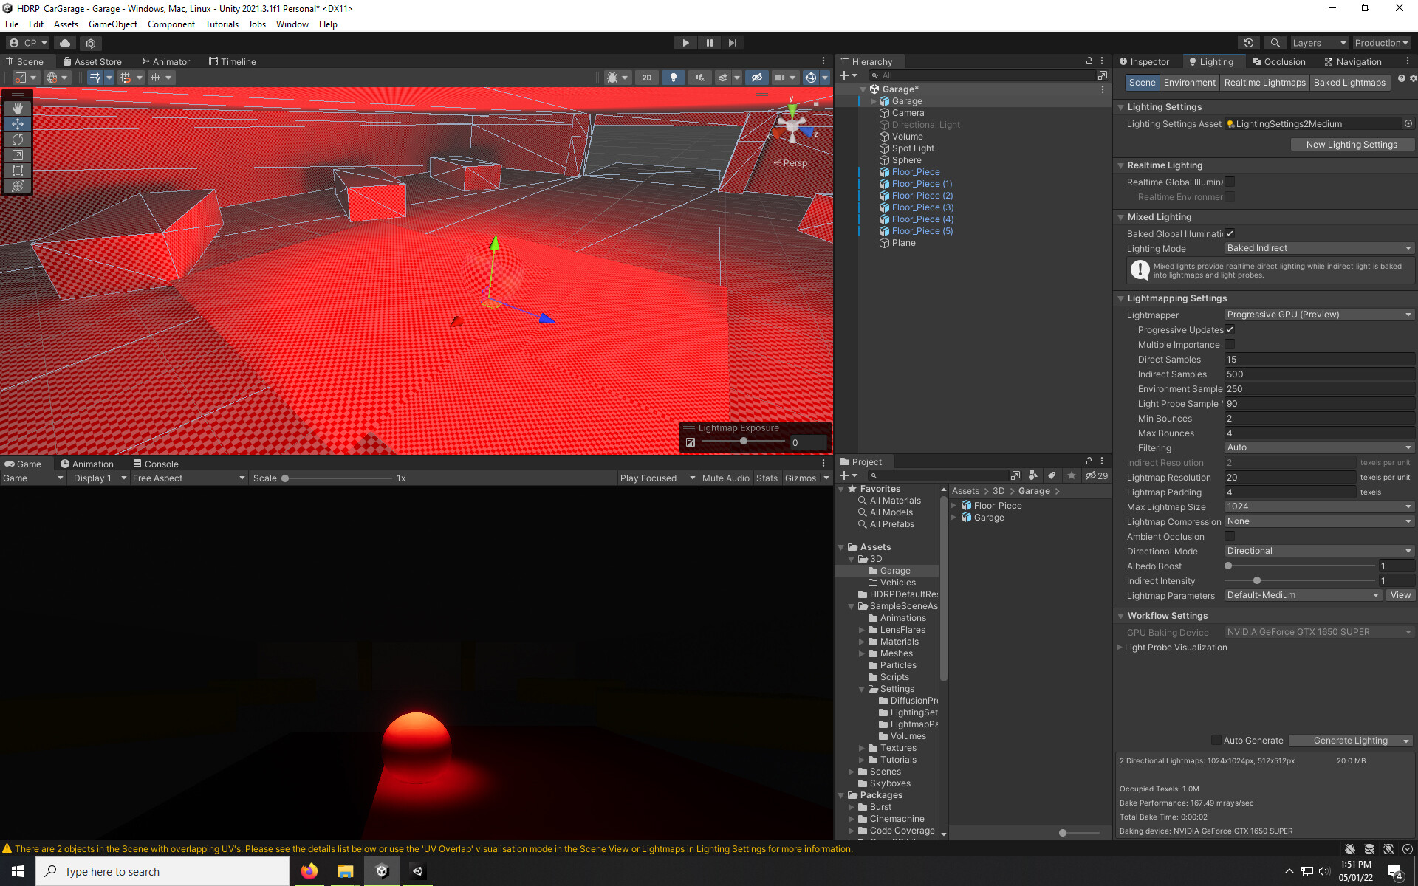Select the Hand view tool
This screenshot has height=886, width=1418.
[18, 108]
